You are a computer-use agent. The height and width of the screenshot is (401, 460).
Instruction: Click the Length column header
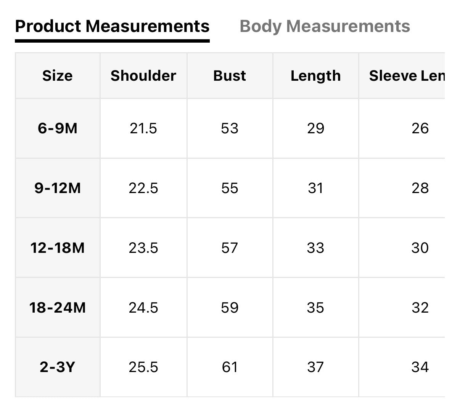pyautogui.click(x=315, y=76)
